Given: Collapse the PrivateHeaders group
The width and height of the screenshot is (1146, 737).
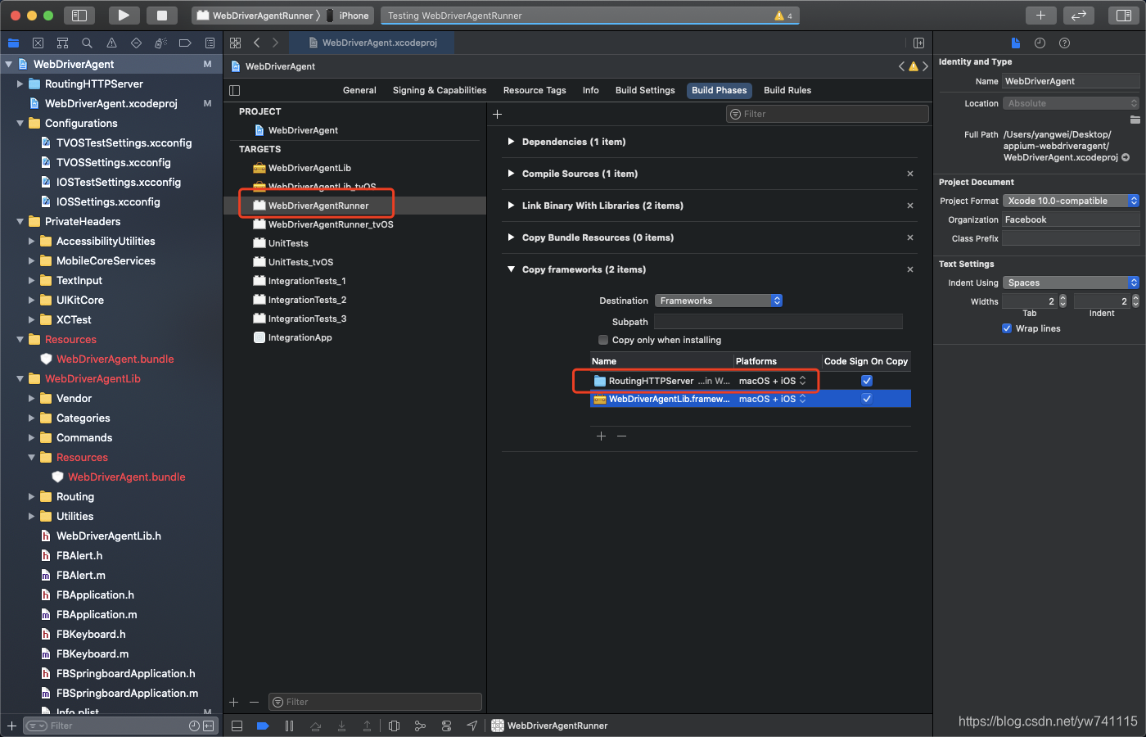Looking at the screenshot, I should point(20,221).
